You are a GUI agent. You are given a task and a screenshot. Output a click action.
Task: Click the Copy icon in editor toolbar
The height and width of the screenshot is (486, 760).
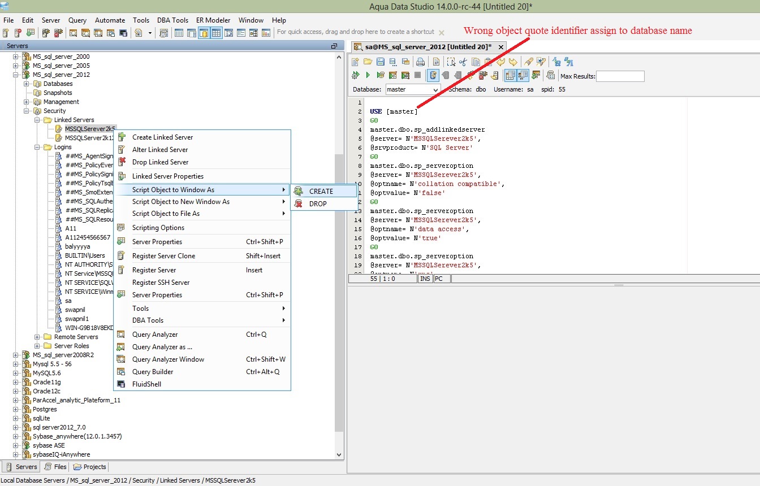[475, 62]
